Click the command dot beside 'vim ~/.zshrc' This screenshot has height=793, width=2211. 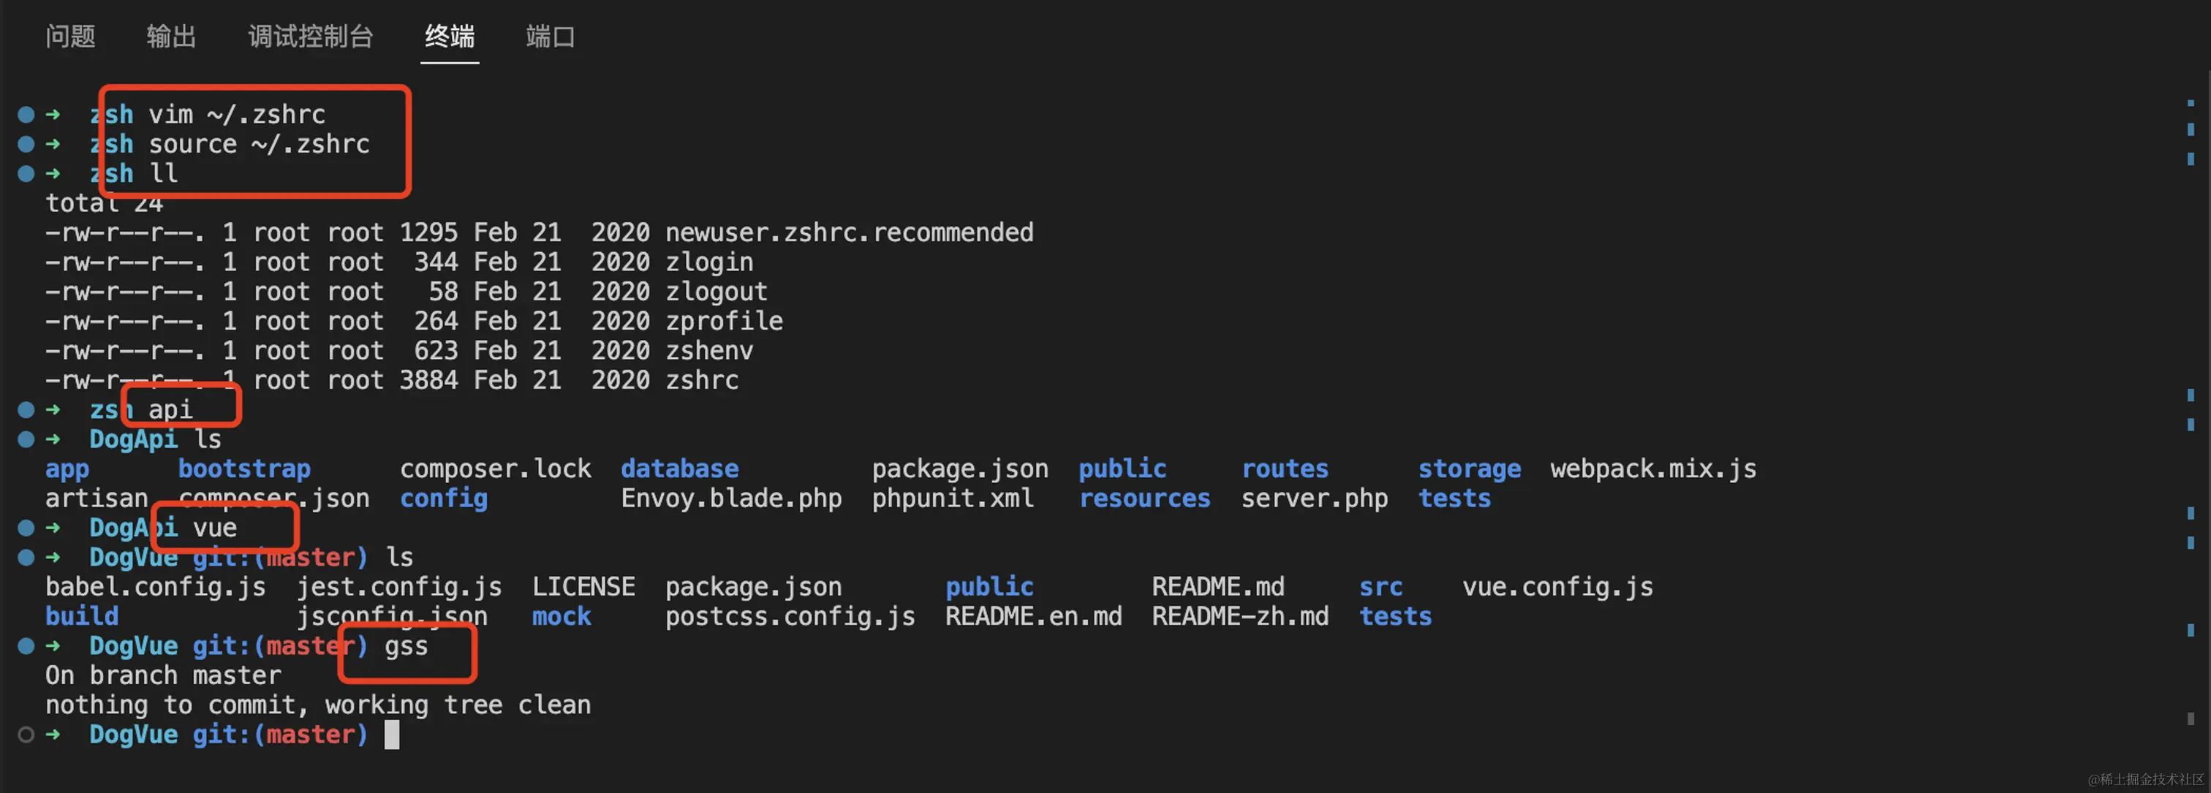[26, 114]
